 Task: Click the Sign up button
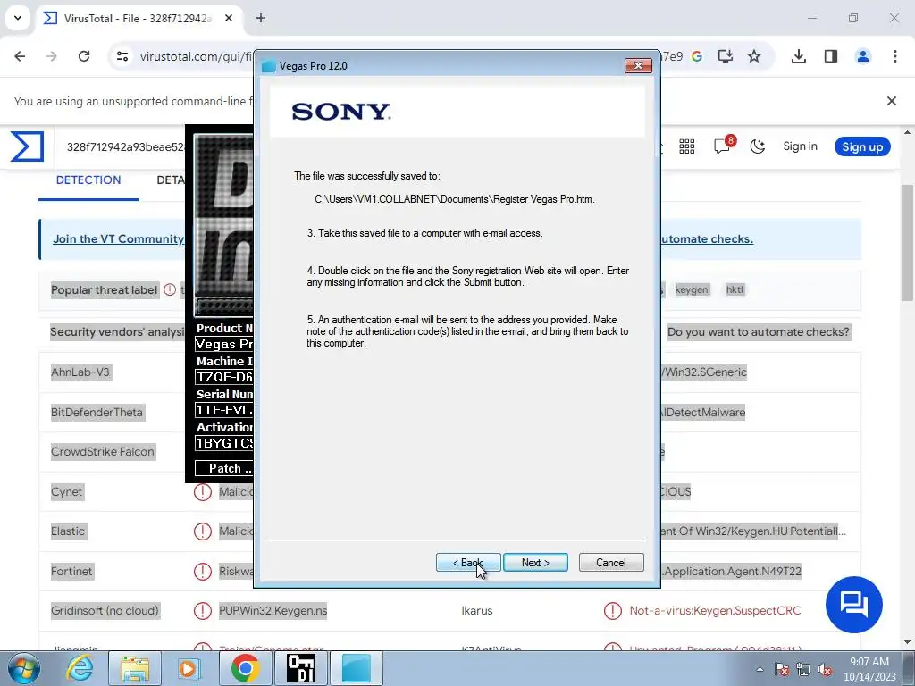tap(862, 146)
